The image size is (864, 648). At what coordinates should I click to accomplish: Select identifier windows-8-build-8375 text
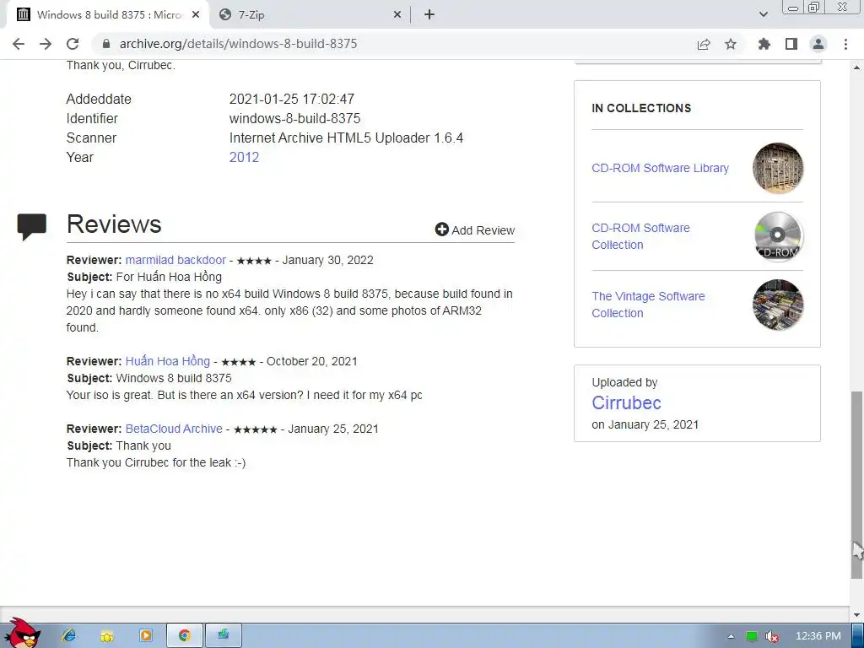tap(294, 118)
